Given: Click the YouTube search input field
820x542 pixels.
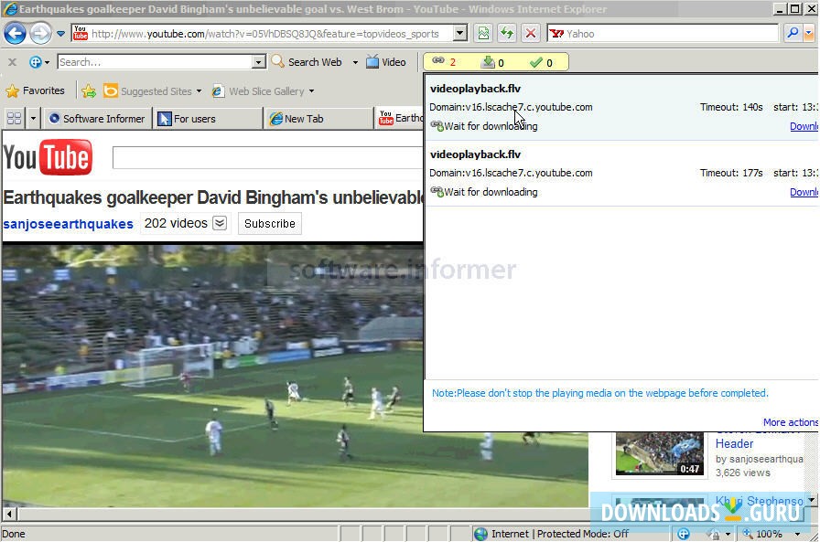Looking at the screenshot, I should tap(268, 158).
